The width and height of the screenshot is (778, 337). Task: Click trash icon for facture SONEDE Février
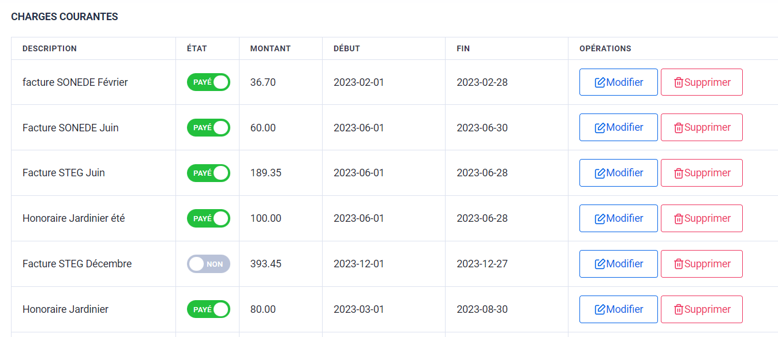[679, 82]
